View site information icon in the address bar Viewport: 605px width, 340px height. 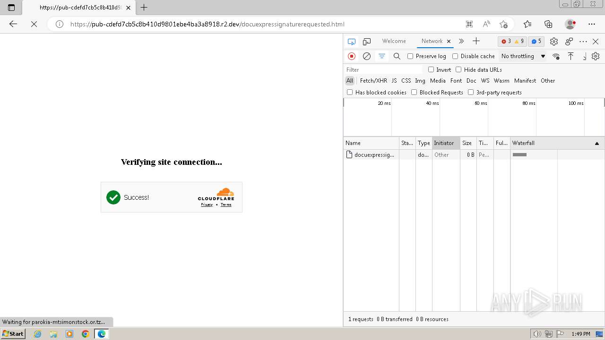(x=60, y=24)
